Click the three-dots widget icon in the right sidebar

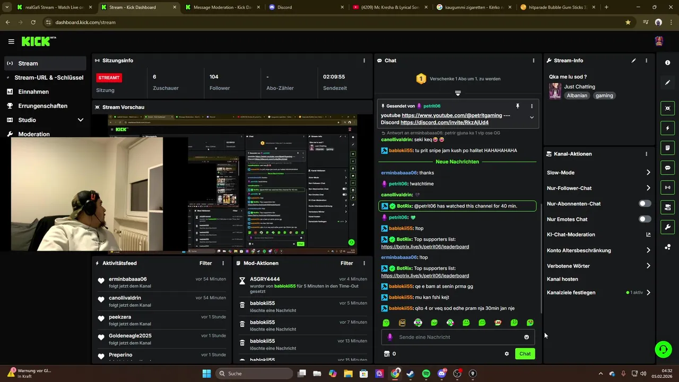coord(667,247)
